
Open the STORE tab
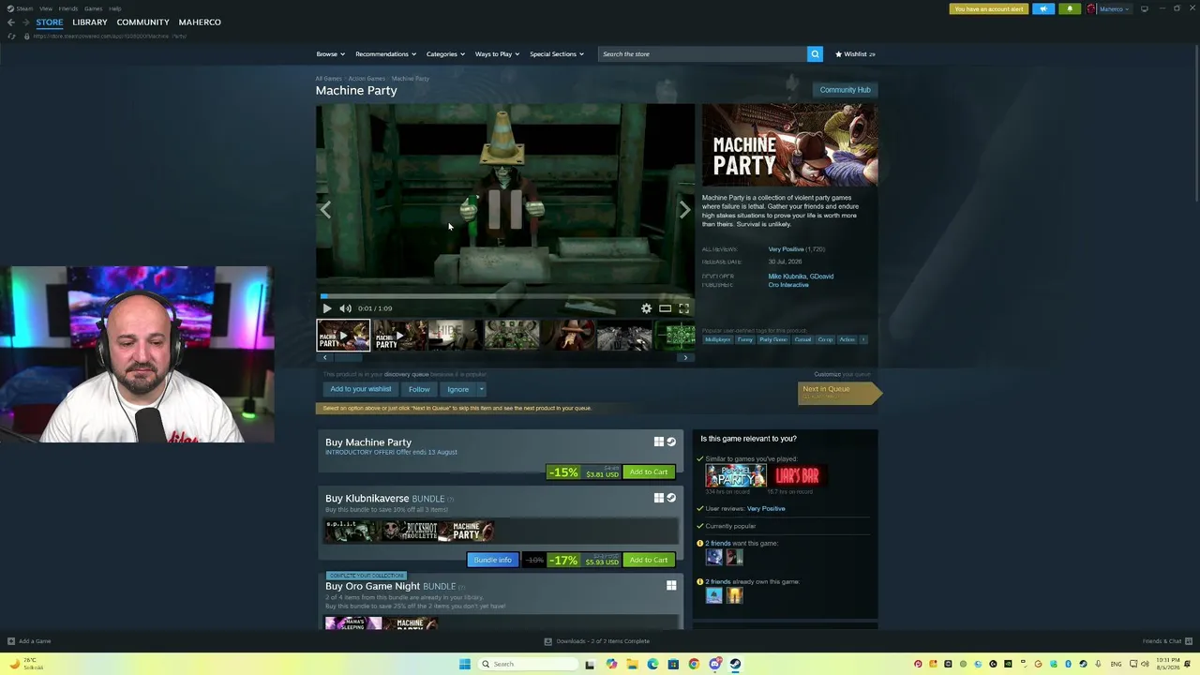point(50,22)
